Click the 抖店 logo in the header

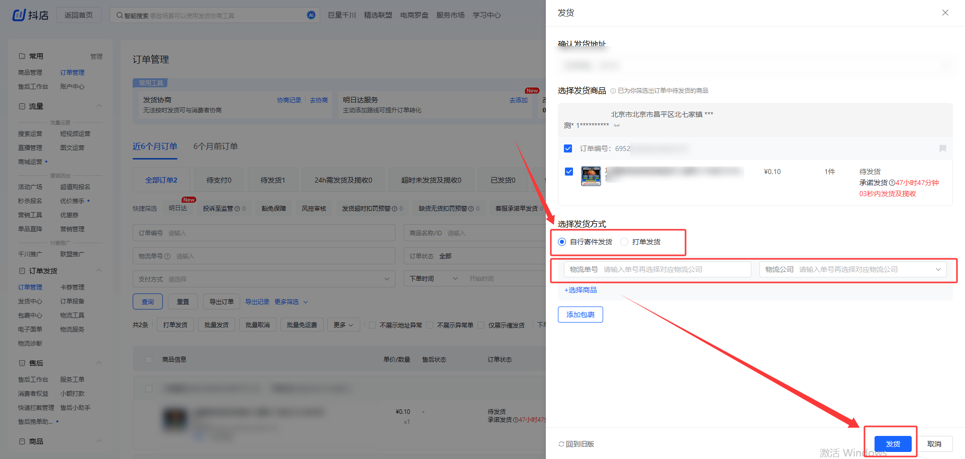[30, 15]
